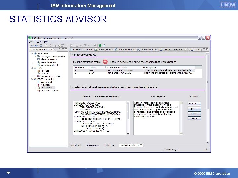Select the Query node in navigator tree
This screenshot has width=238, height=178.
43,74
